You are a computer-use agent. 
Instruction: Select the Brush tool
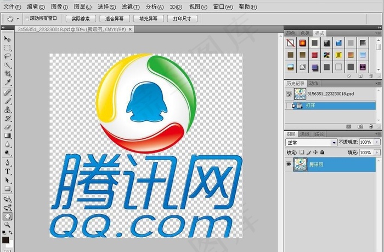pyautogui.click(x=7, y=101)
